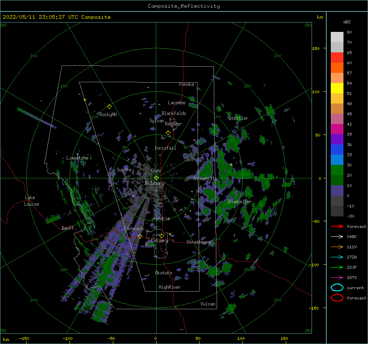Click the light gray 70-80 dBZ swatch
The image size is (368, 344).
pyautogui.click(x=337, y=37)
